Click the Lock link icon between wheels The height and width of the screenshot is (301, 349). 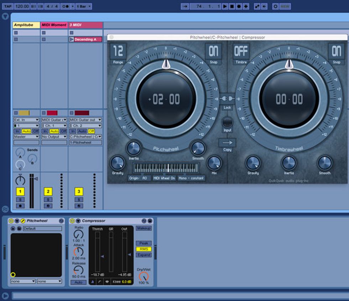pyautogui.click(x=227, y=98)
